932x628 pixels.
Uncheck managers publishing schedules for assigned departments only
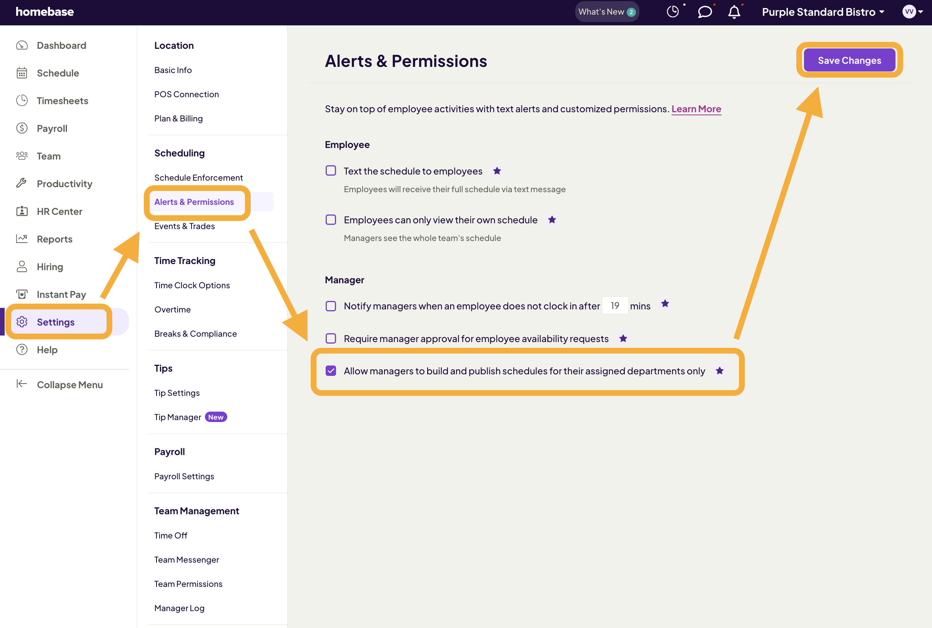pyautogui.click(x=331, y=371)
